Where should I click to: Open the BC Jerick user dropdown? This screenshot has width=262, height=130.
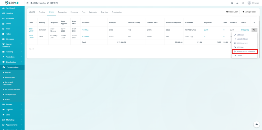point(253,3)
